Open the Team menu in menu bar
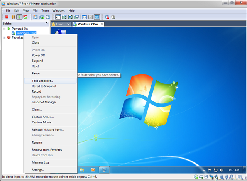 [45, 10]
